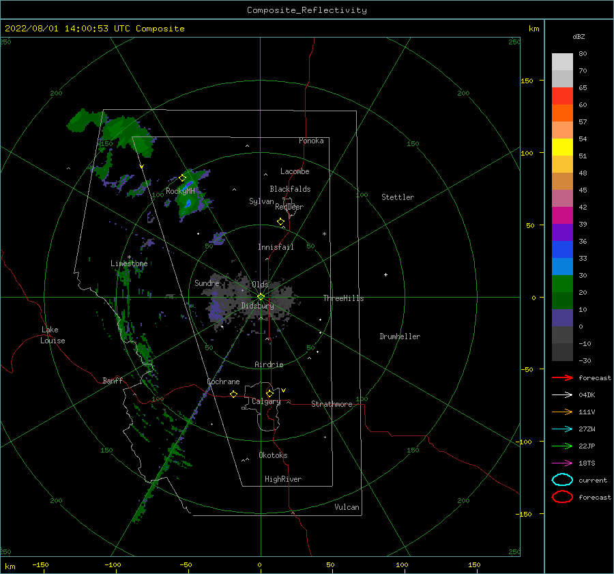
Task: Click the Ponoka label
Action: [311, 141]
